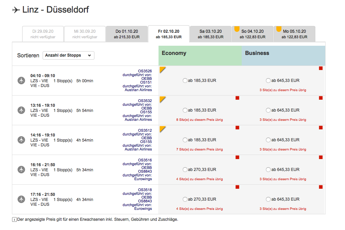Click the airplane icon of the 04:10 flight

(x=21, y=81)
